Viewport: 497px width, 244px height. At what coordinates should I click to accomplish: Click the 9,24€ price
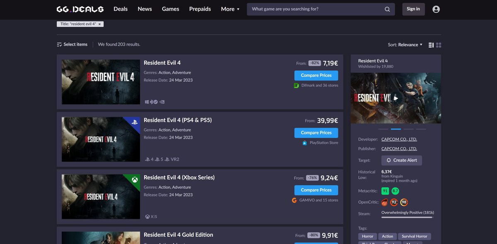click(329, 178)
